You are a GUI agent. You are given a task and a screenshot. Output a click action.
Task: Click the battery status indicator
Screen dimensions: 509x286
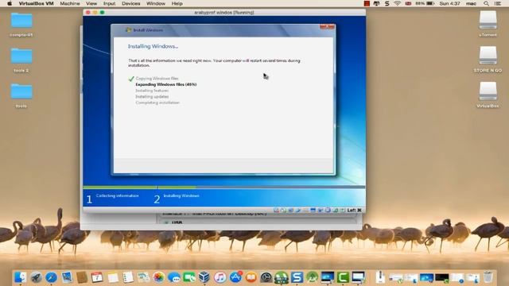pyautogui.click(x=425, y=3)
